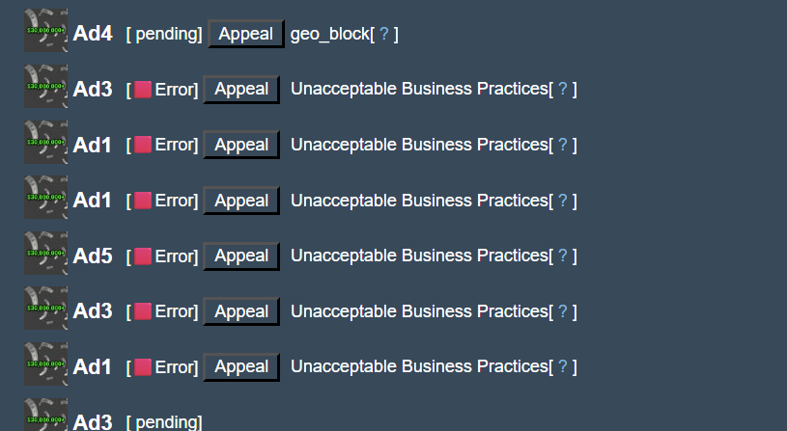Screen dimensions: 787x431
Task: Click the Ad4 ad name label
Action: (93, 34)
